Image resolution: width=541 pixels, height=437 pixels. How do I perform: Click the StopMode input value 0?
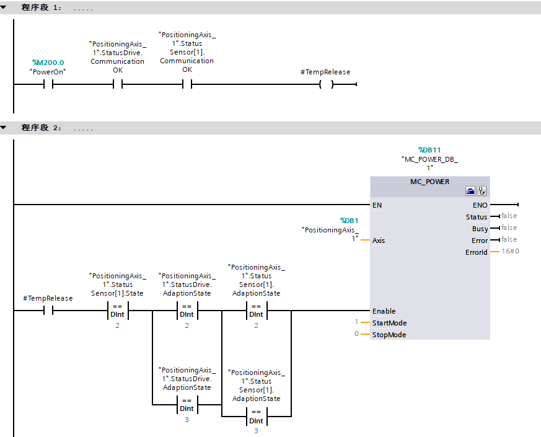pos(356,334)
